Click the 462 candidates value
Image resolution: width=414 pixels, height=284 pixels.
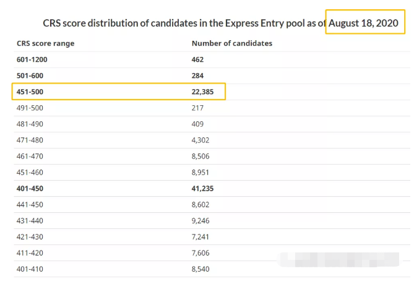click(x=198, y=59)
